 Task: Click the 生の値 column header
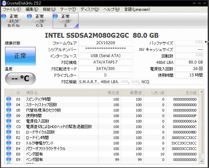pos(182,93)
